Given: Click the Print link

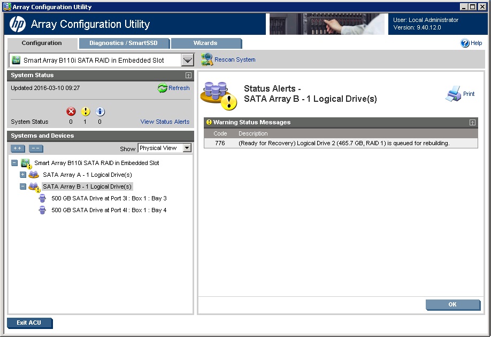Looking at the screenshot, I should pos(469,94).
